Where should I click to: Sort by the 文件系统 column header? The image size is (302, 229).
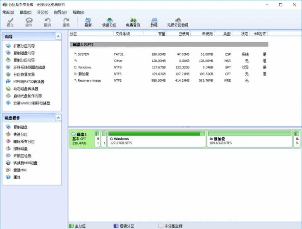coord(128,34)
